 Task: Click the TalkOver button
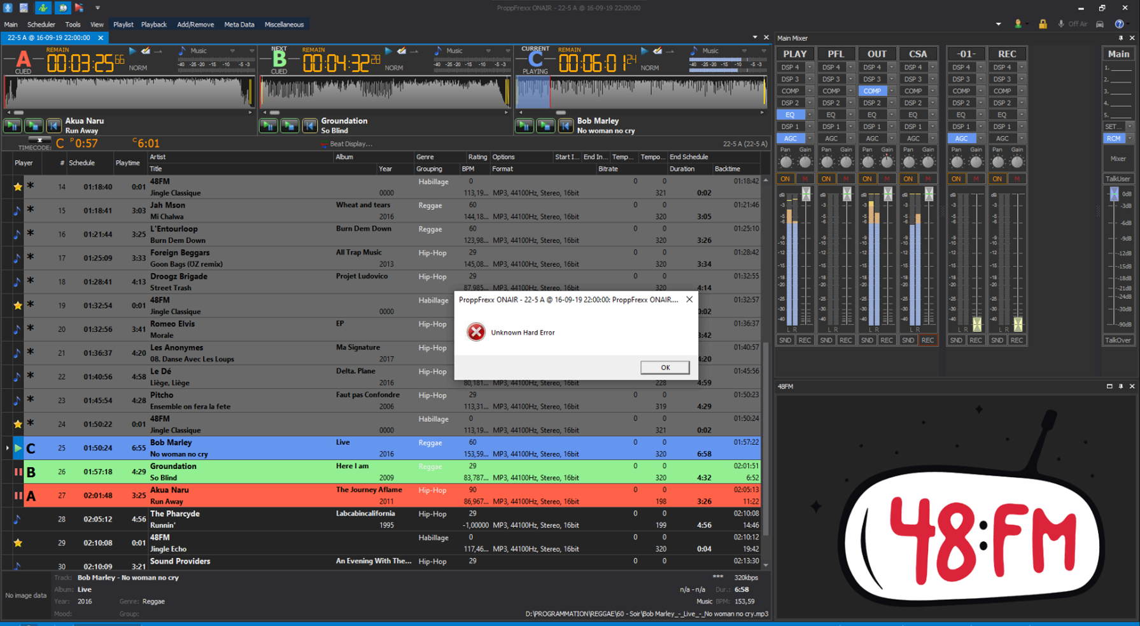click(1118, 340)
